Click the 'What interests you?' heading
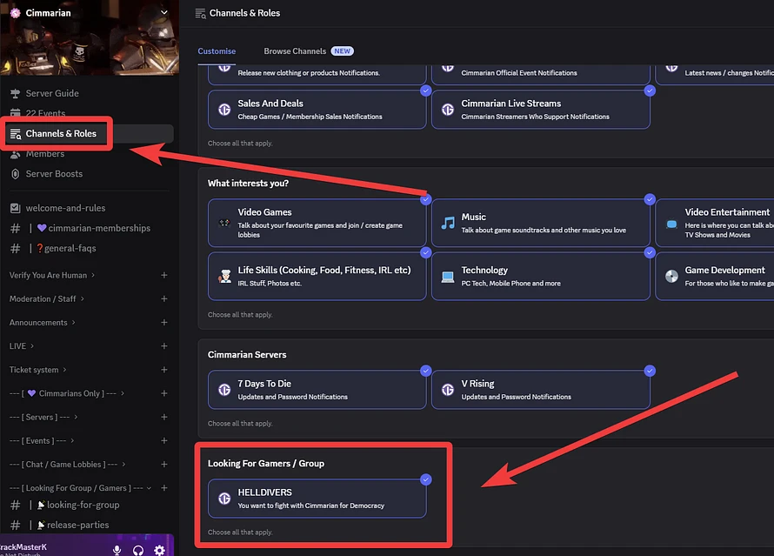 point(248,184)
